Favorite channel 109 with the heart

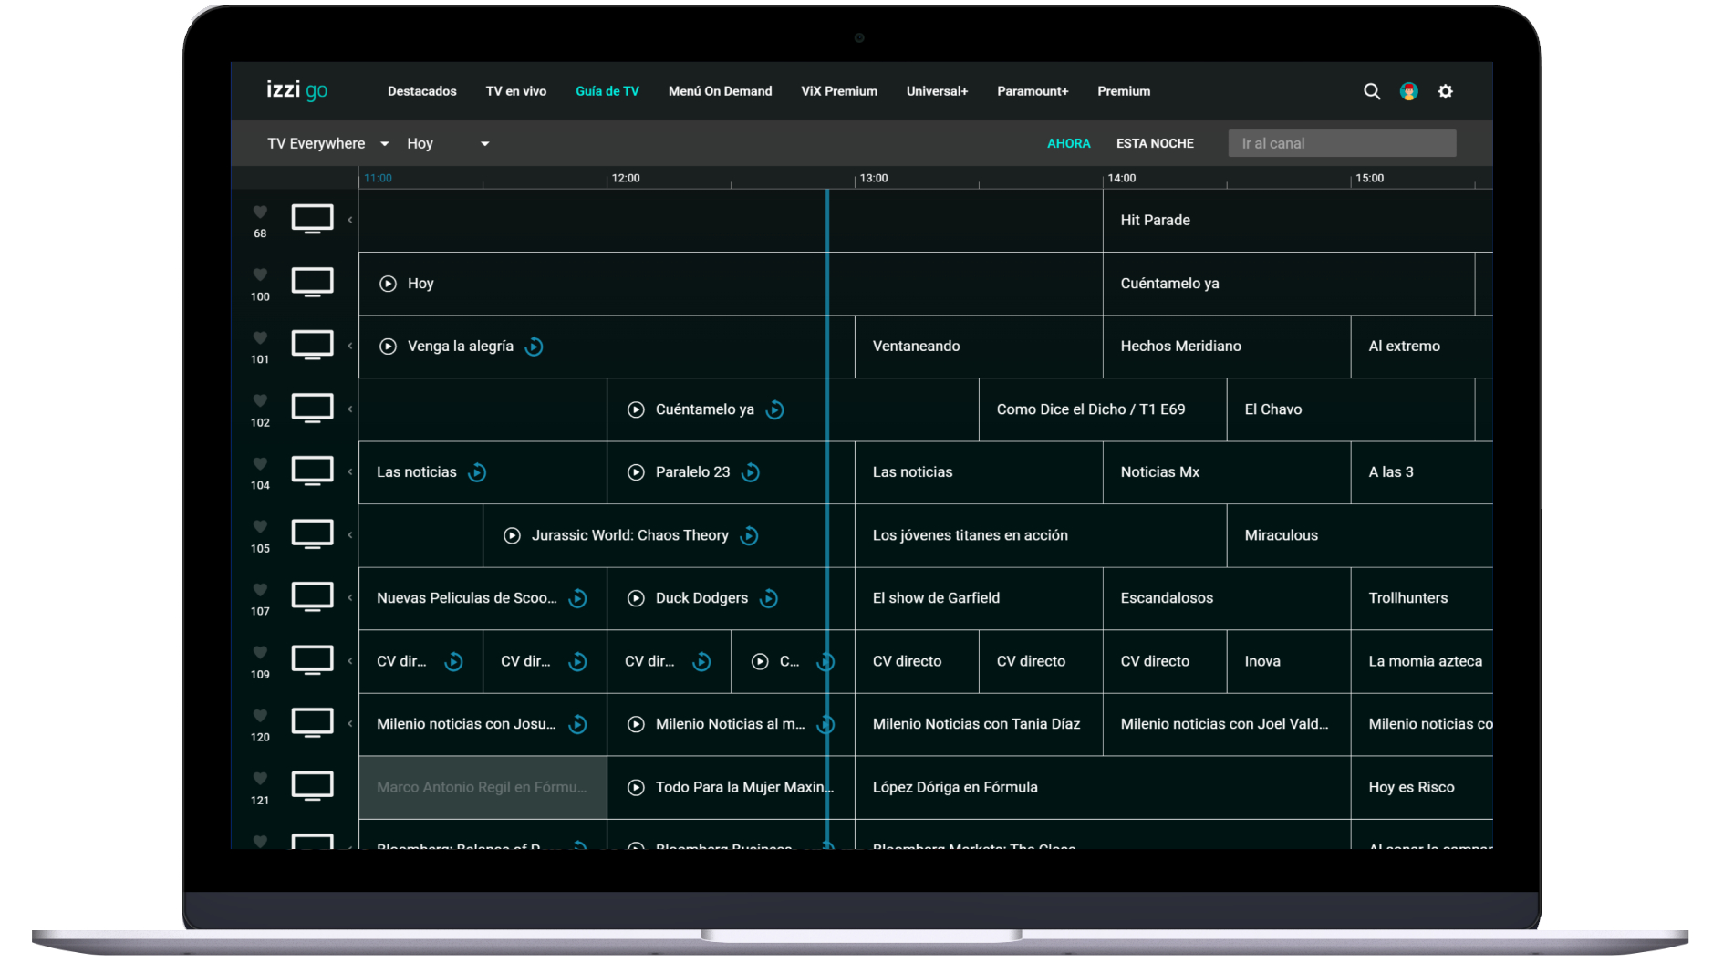(x=260, y=652)
